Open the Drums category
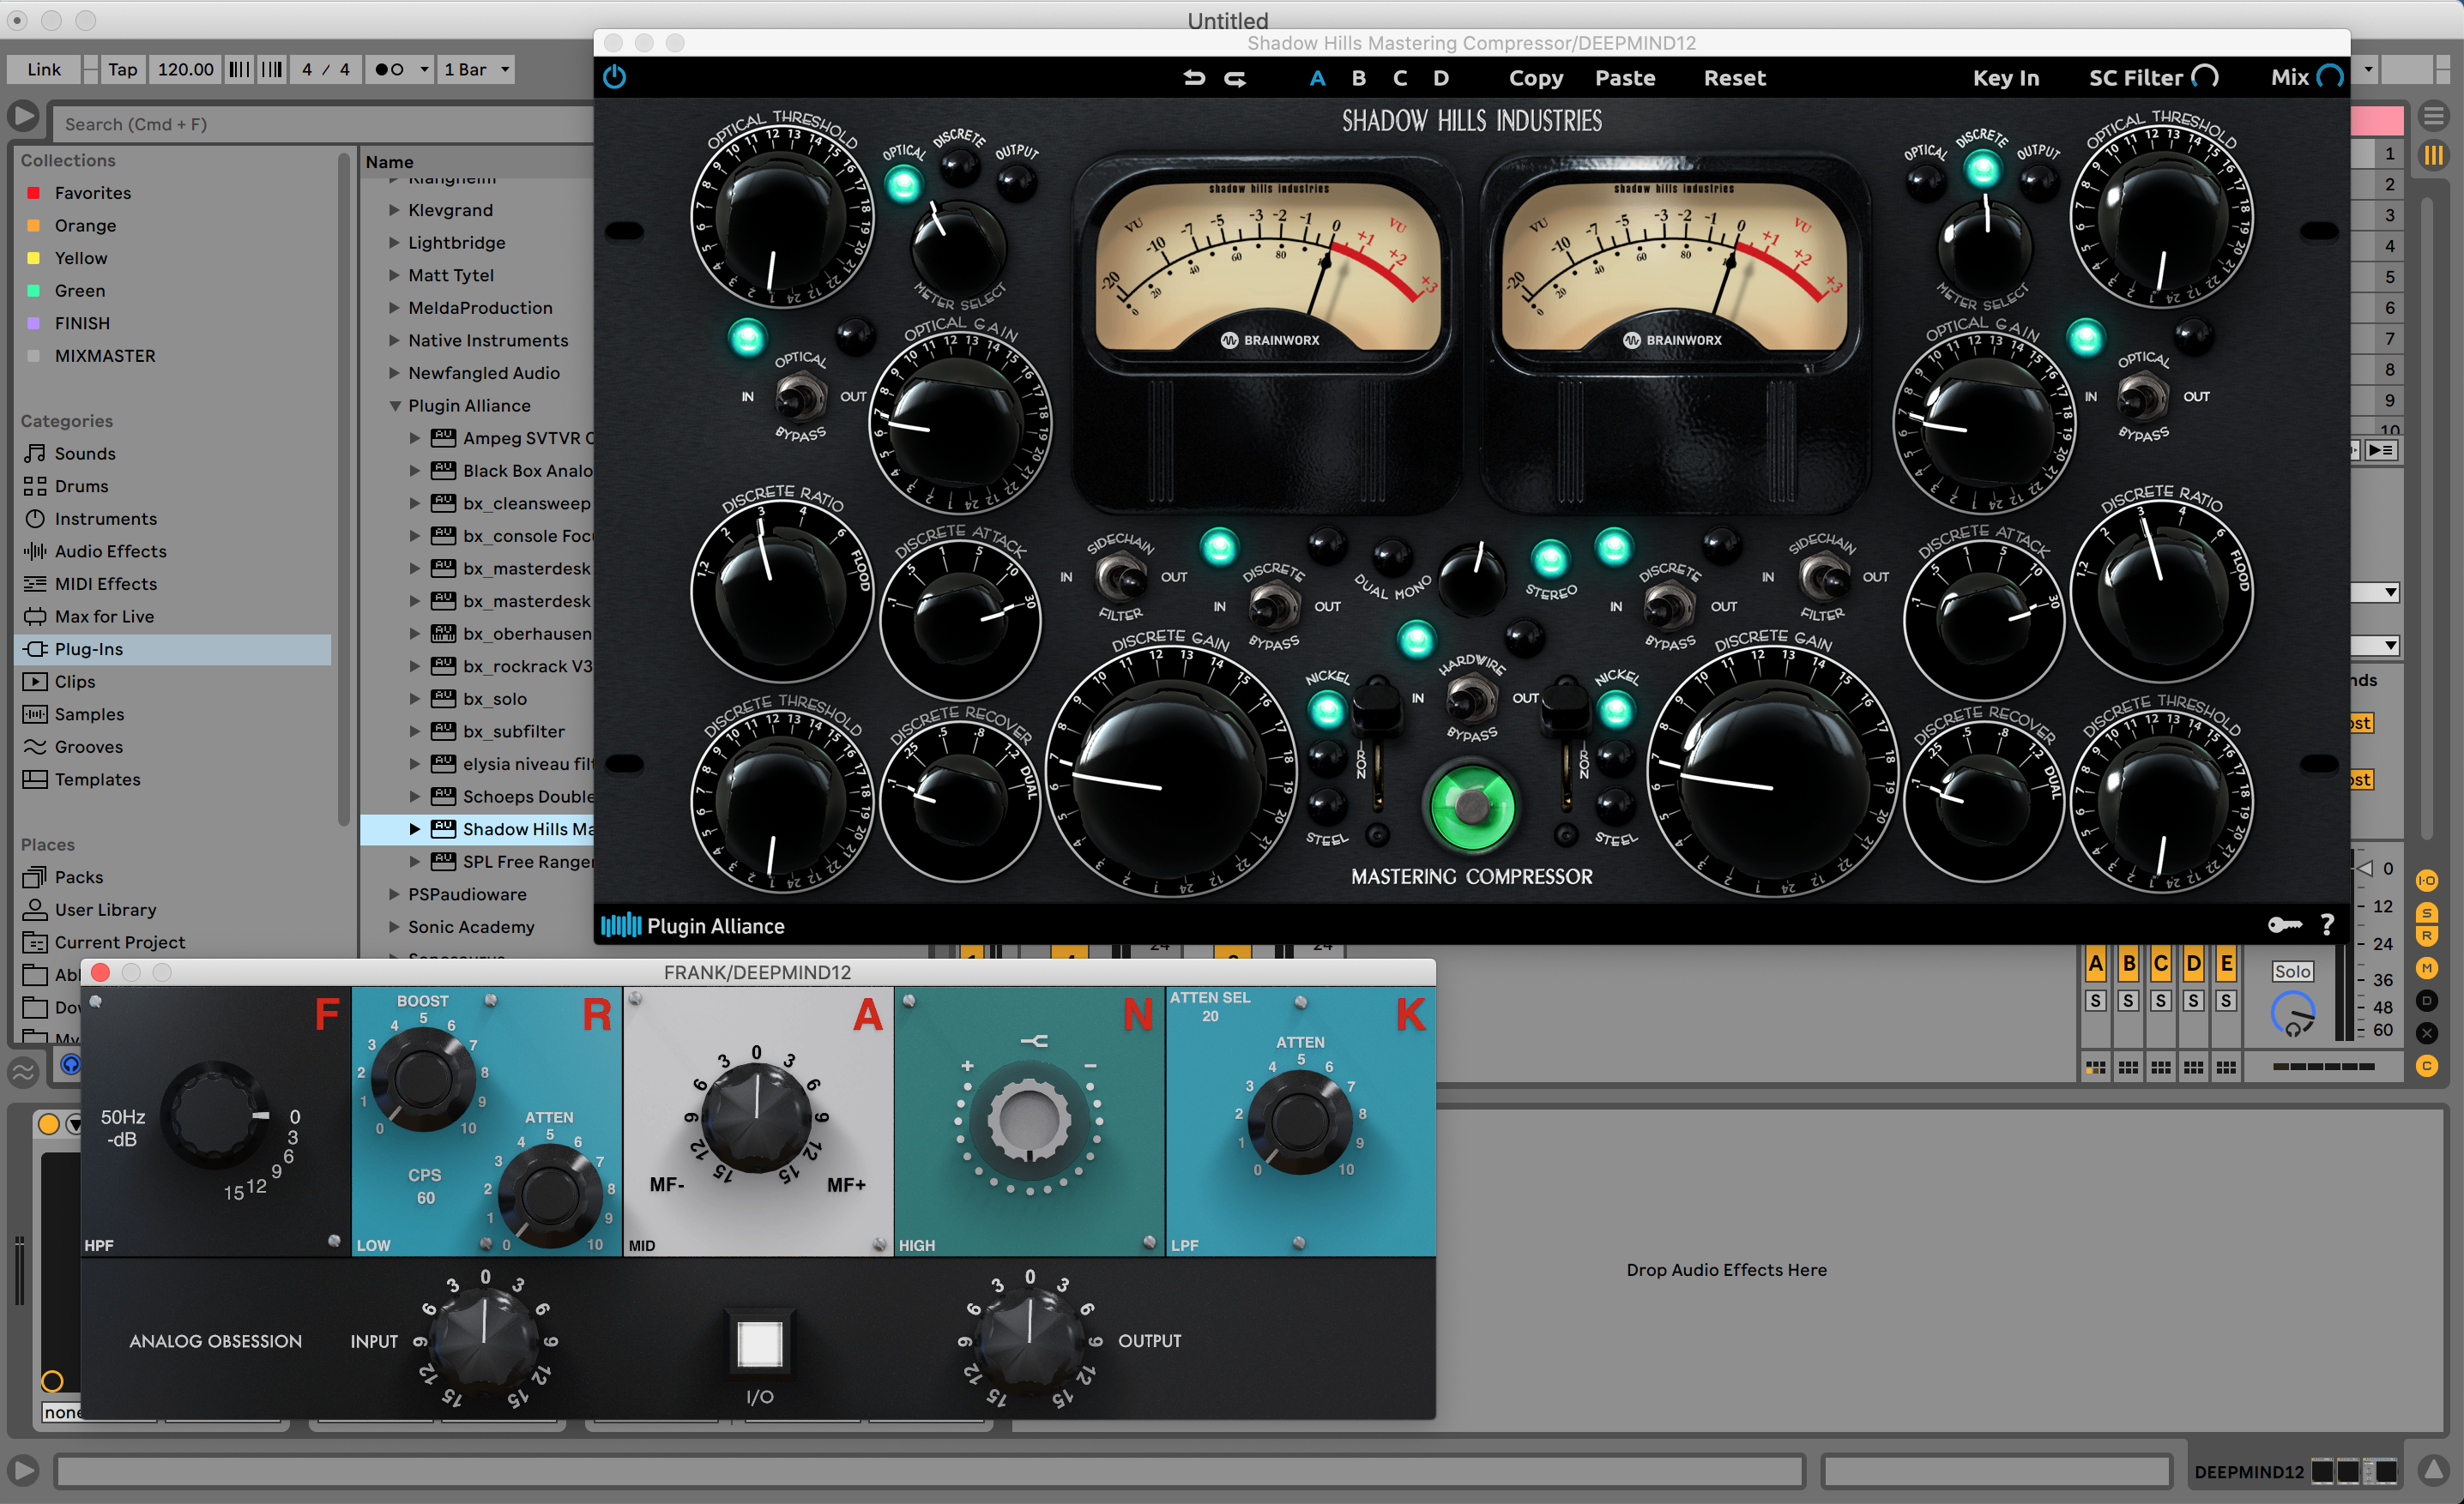This screenshot has height=1504, width=2464. pyautogui.click(x=81, y=485)
